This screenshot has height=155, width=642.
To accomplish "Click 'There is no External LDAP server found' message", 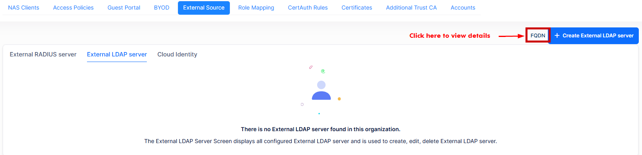I will click(321, 129).
